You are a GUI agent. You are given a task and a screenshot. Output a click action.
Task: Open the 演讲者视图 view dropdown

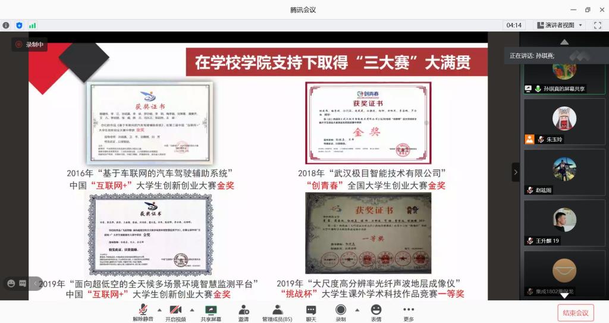560,25
